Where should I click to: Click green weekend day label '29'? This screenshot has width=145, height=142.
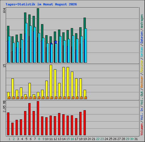tap(127, 139)
